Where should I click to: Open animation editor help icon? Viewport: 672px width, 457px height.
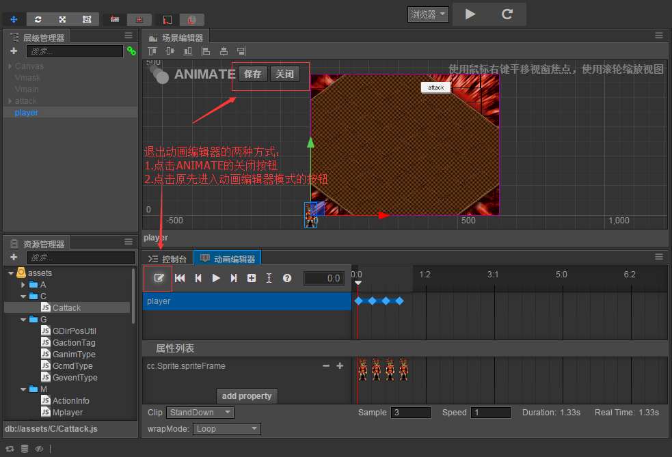point(287,278)
